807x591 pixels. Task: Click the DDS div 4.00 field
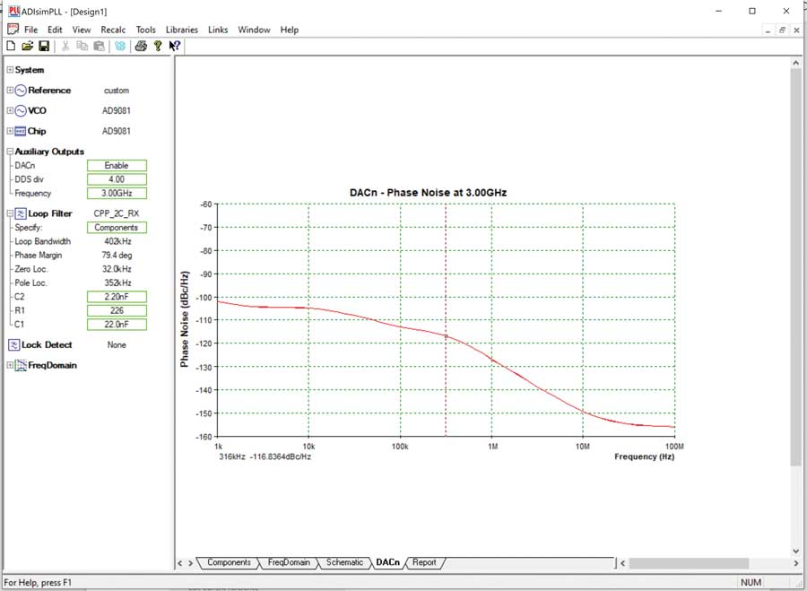pos(117,179)
